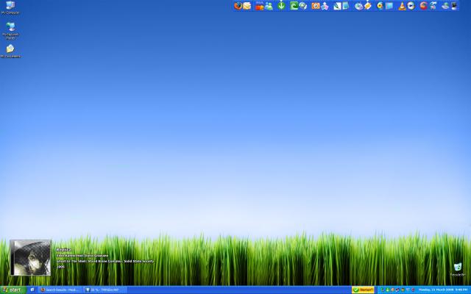Launch the Messenger two-people icon in dock
This screenshot has height=294, width=471.
tap(269, 6)
